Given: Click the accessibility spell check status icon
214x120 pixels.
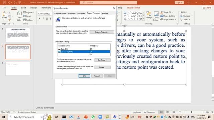Looking at the screenshot, I should (x=14, y=112).
